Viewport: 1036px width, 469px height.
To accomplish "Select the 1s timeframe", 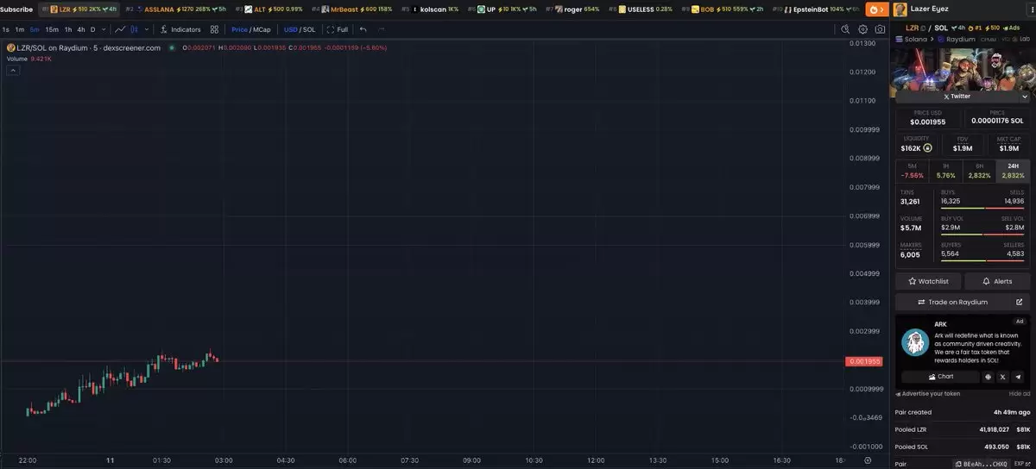I will (6, 29).
